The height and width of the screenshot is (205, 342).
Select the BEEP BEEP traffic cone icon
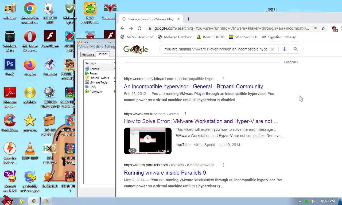(30, 151)
